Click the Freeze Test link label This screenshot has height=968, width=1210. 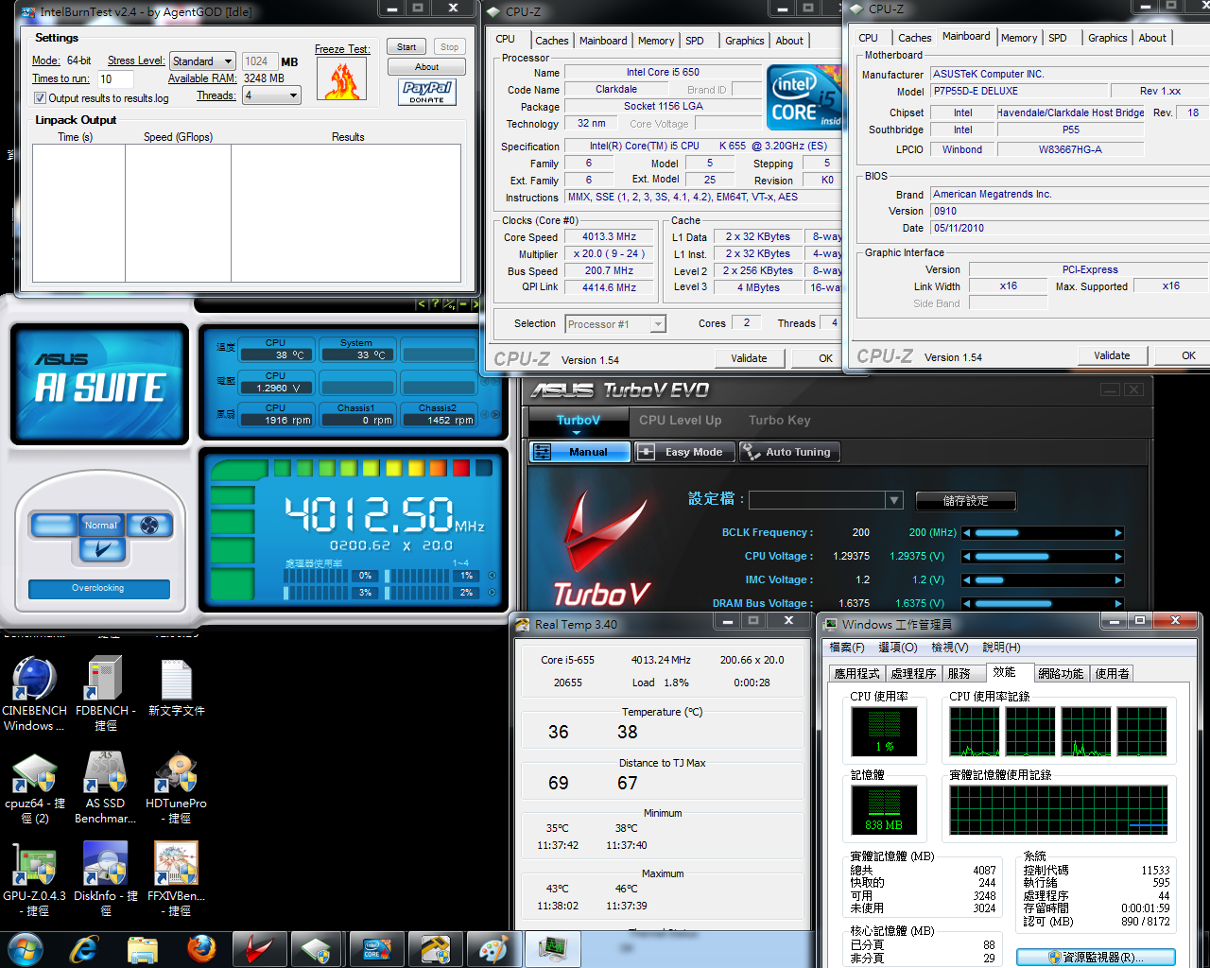click(x=342, y=49)
